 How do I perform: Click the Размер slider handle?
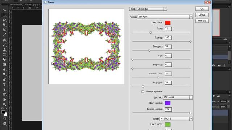(190, 42)
